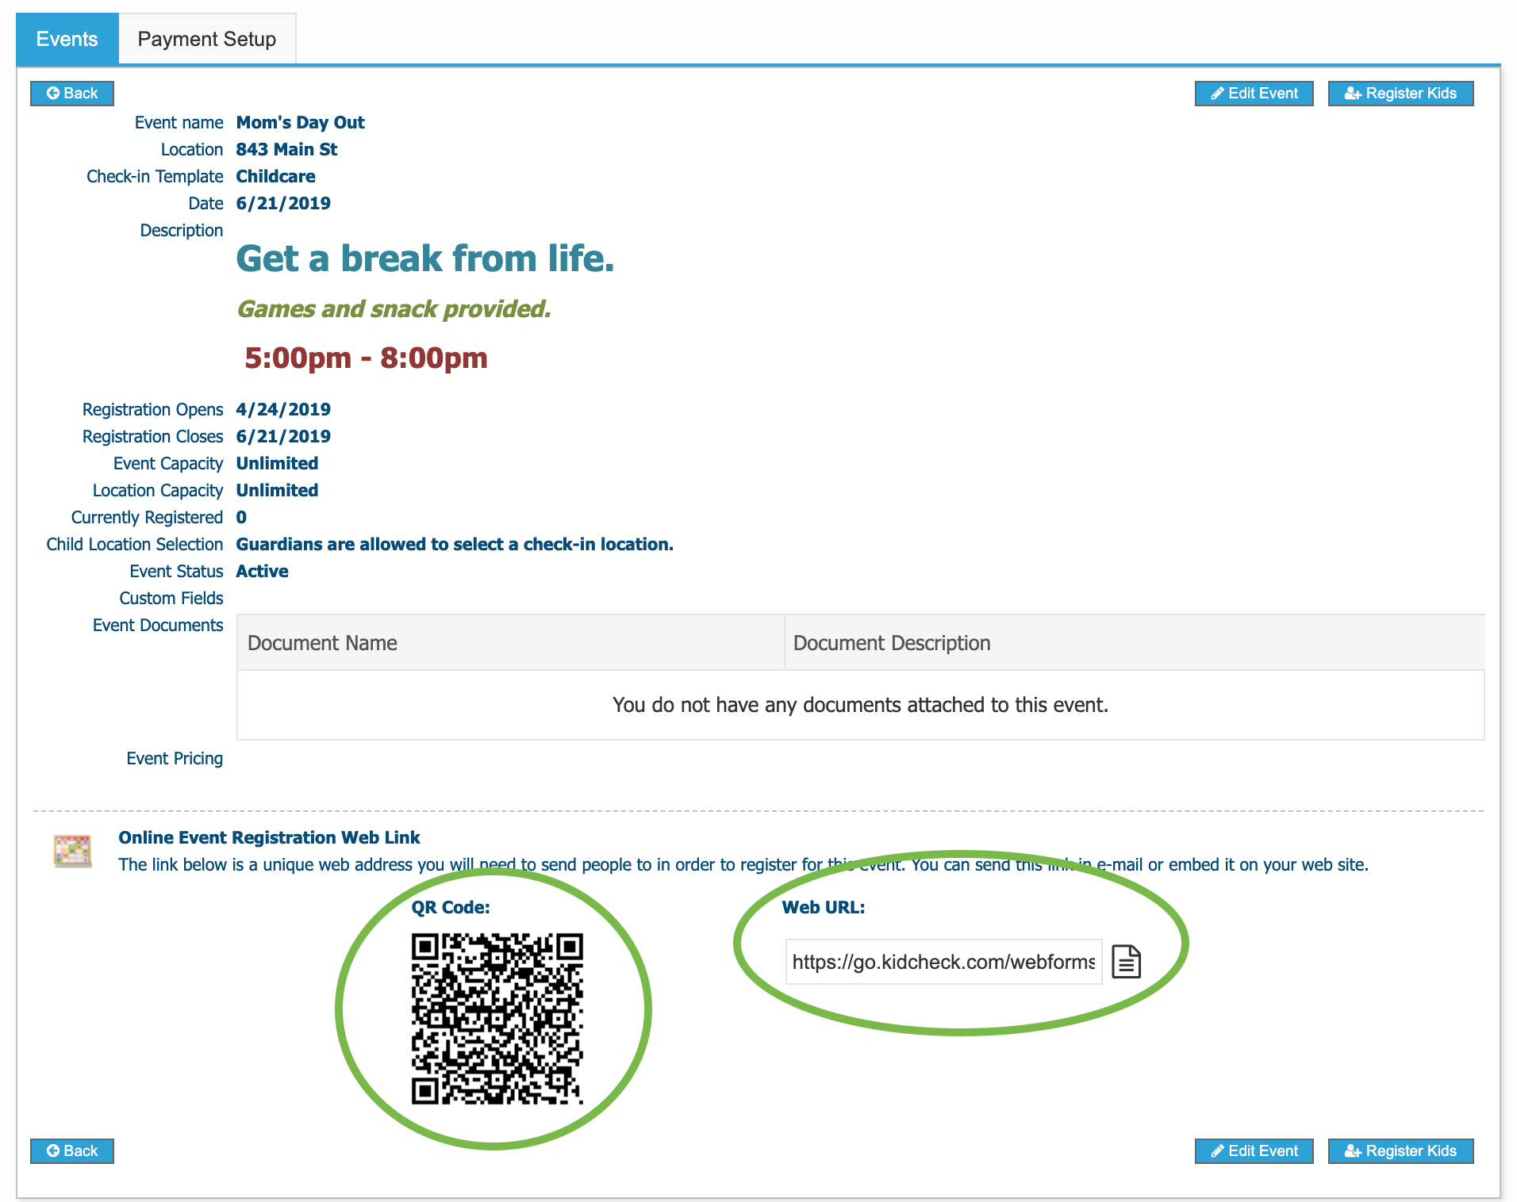Open the Events tab
Image resolution: width=1517 pixels, height=1202 pixels.
click(x=67, y=39)
